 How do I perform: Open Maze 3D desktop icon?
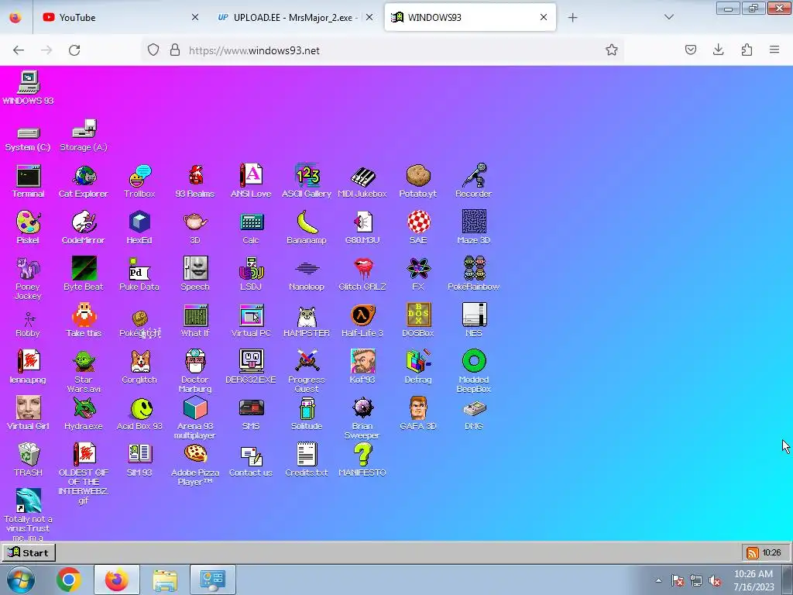[x=474, y=227]
